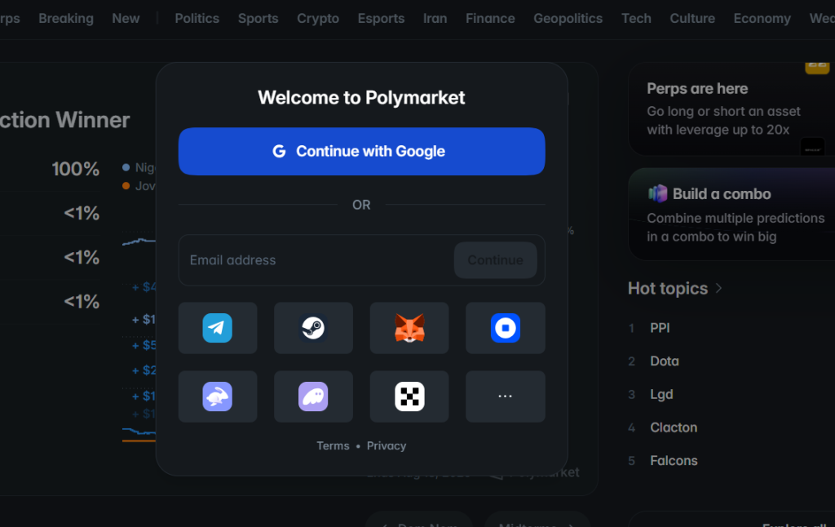
Task: Click the Continue email button
Action: click(495, 260)
